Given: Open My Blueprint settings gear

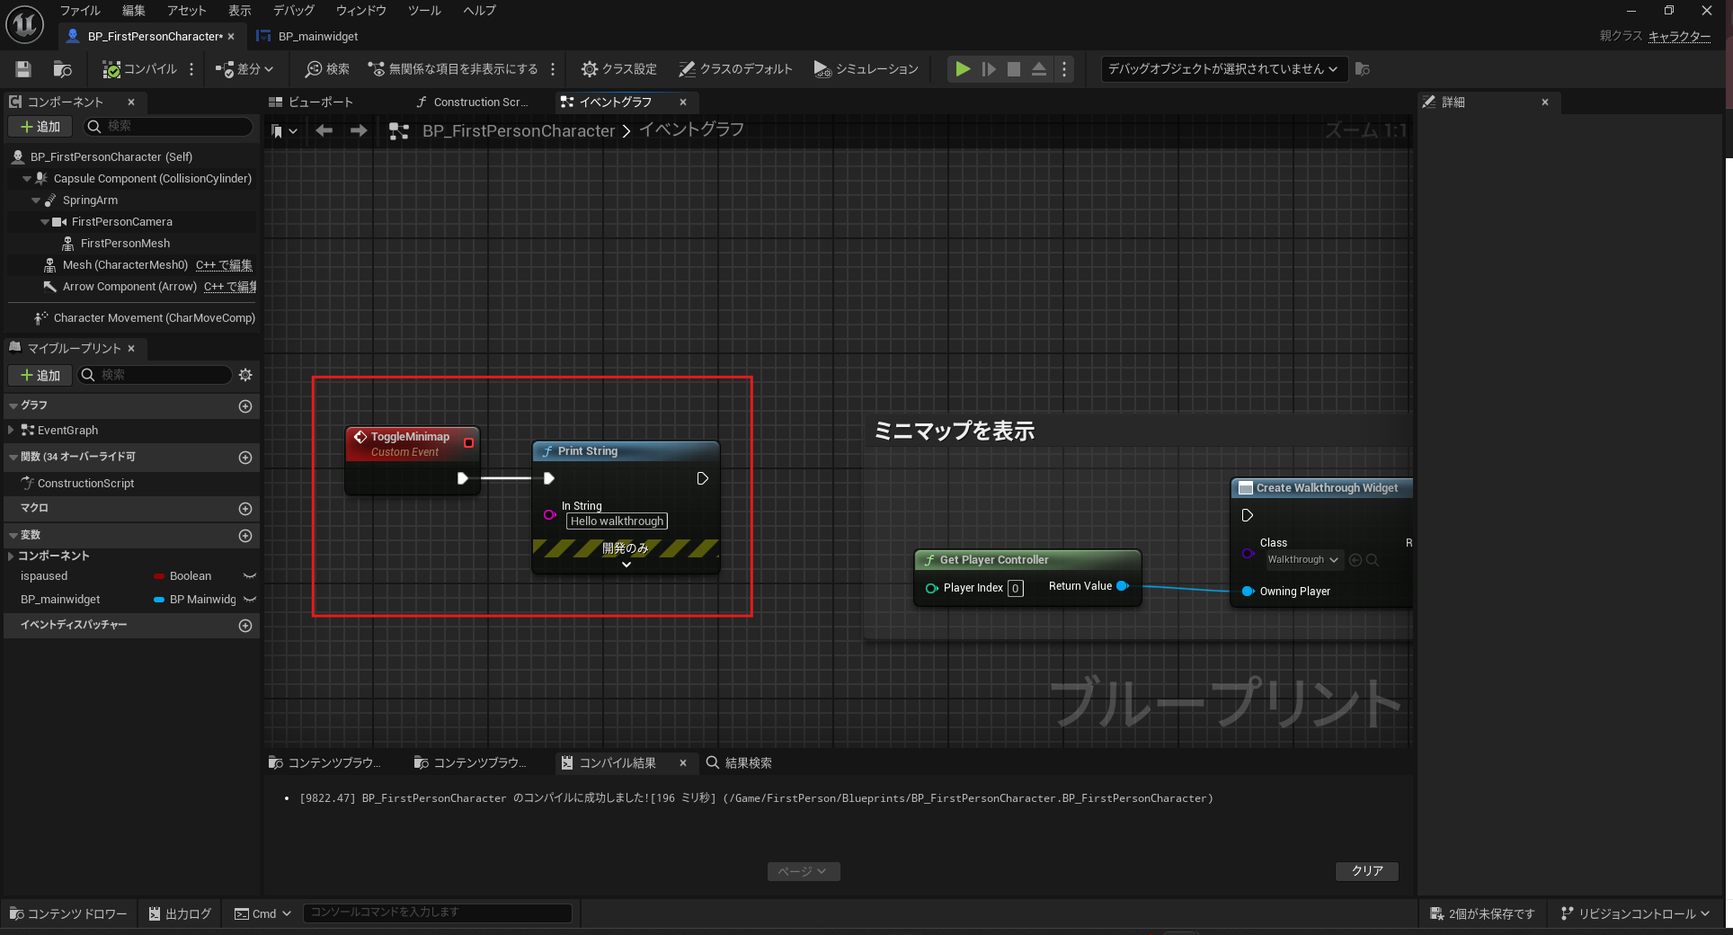Looking at the screenshot, I should (x=245, y=375).
